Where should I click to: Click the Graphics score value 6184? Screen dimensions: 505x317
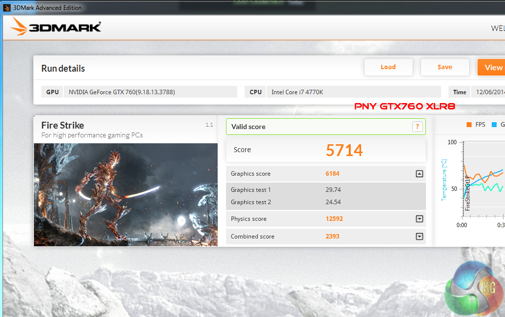[x=333, y=173]
